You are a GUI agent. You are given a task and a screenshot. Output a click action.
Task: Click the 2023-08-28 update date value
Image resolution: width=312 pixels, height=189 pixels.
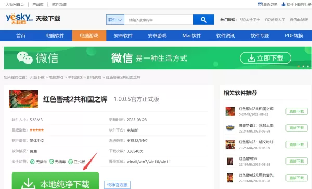(137, 120)
